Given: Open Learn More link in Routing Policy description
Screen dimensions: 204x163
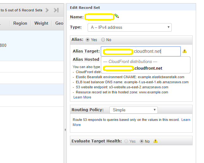Looking at the screenshot, I should [x=186, y=120].
